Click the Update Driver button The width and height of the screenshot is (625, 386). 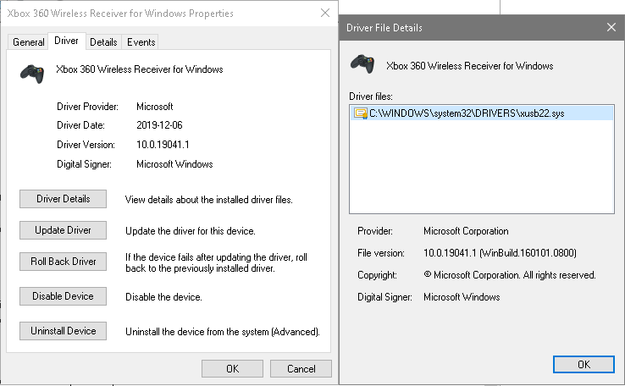pos(63,230)
